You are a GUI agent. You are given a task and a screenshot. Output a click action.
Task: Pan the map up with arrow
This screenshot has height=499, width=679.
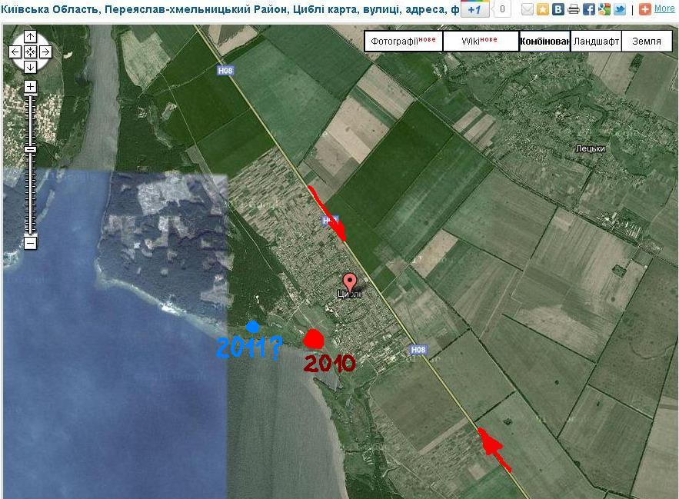click(x=30, y=38)
